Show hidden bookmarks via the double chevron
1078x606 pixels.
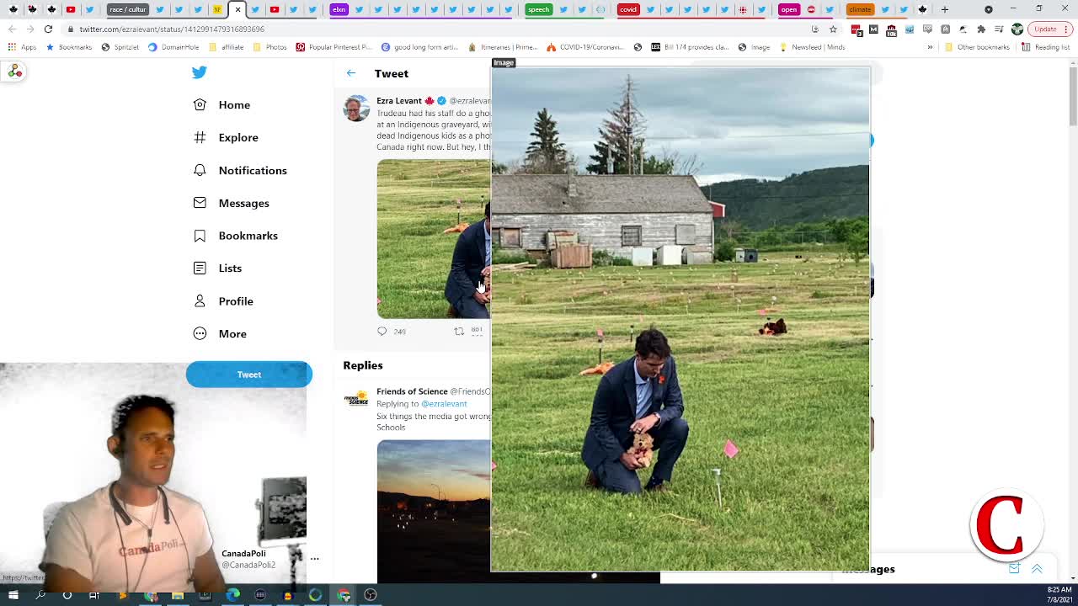click(x=930, y=47)
